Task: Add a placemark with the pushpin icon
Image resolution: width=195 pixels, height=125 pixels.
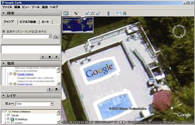Action: pos(76,14)
